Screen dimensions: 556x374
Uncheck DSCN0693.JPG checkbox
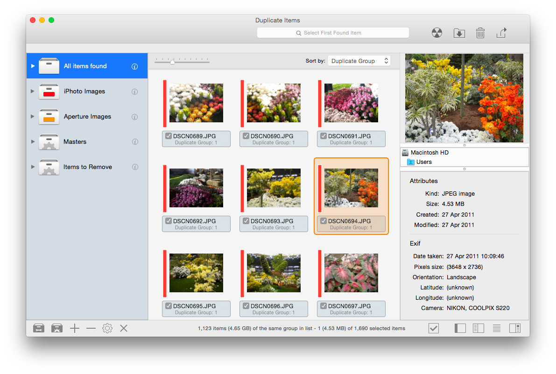click(246, 221)
